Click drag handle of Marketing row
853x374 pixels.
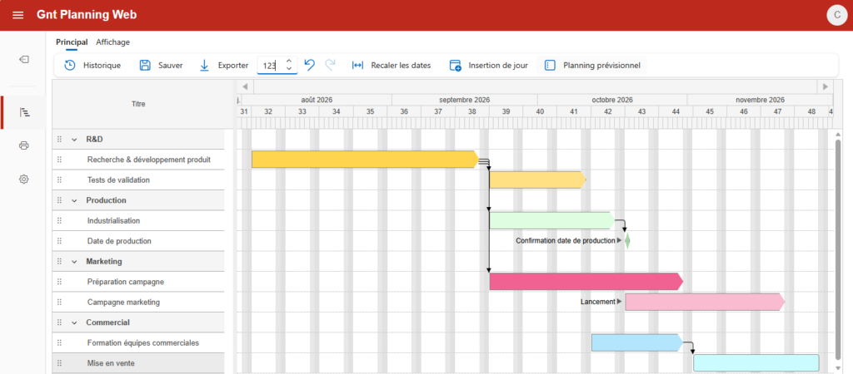pyautogui.click(x=59, y=262)
